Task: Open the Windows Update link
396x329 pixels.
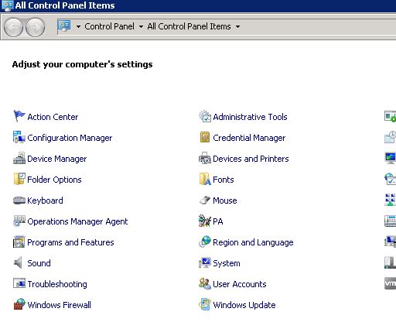Action: click(x=244, y=305)
